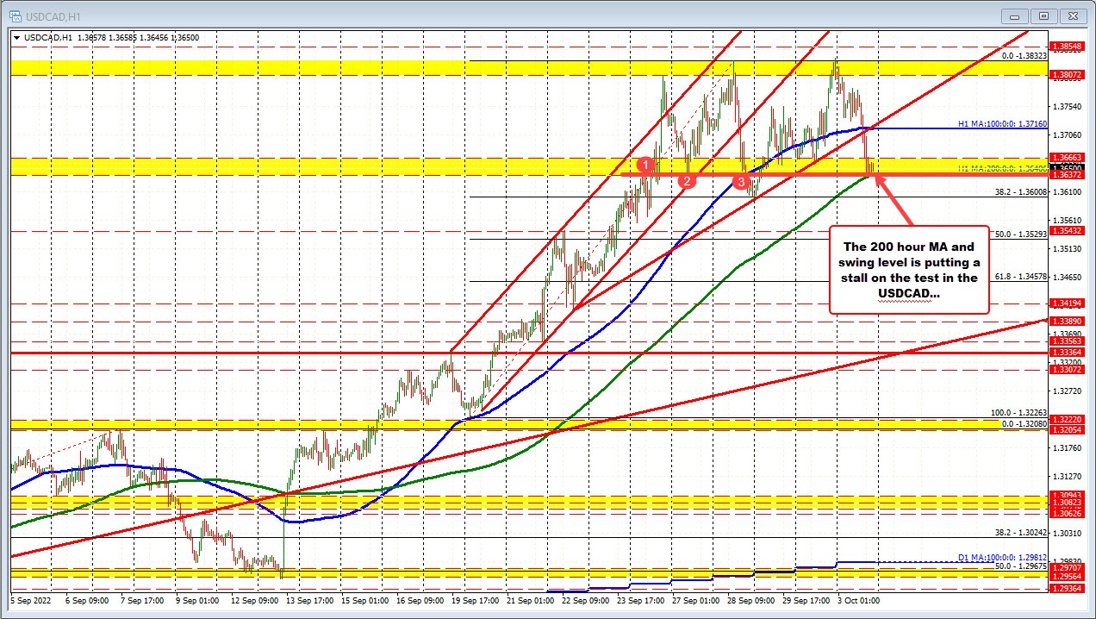The image size is (1096, 619).
Task: Maximize the USDCAD,H1 chart window
Action: [x=1045, y=16]
